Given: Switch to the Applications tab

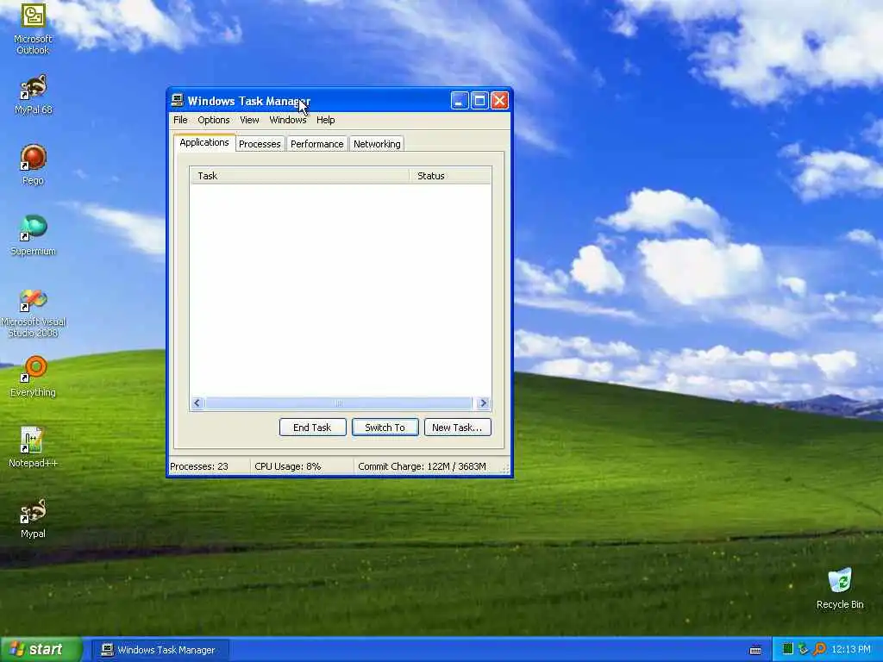Looking at the screenshot, I should [204, 142].
